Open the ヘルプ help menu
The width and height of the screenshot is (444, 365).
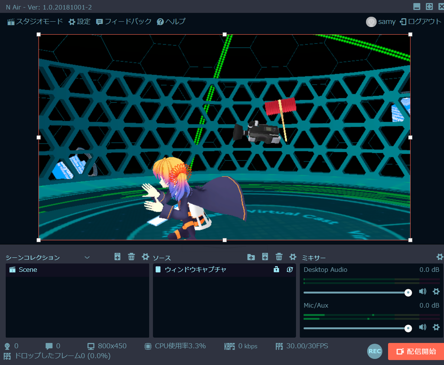coord(171,22)
